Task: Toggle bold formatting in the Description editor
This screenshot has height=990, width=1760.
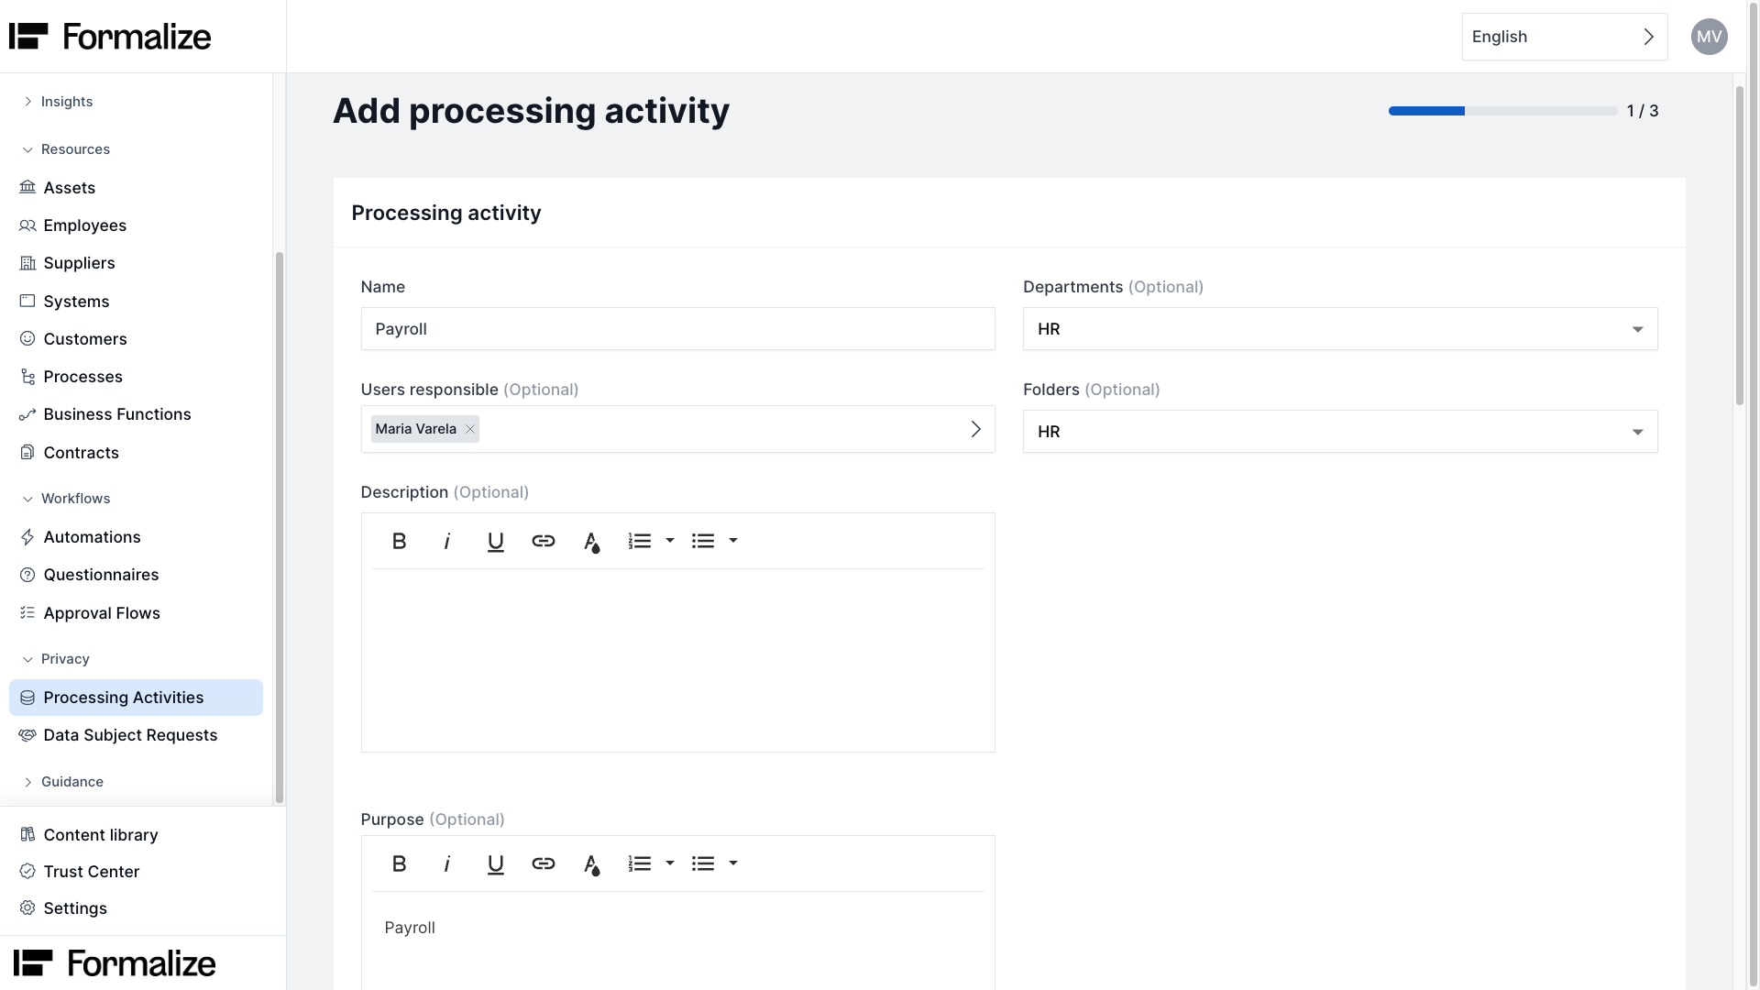Action: point(399,540)
